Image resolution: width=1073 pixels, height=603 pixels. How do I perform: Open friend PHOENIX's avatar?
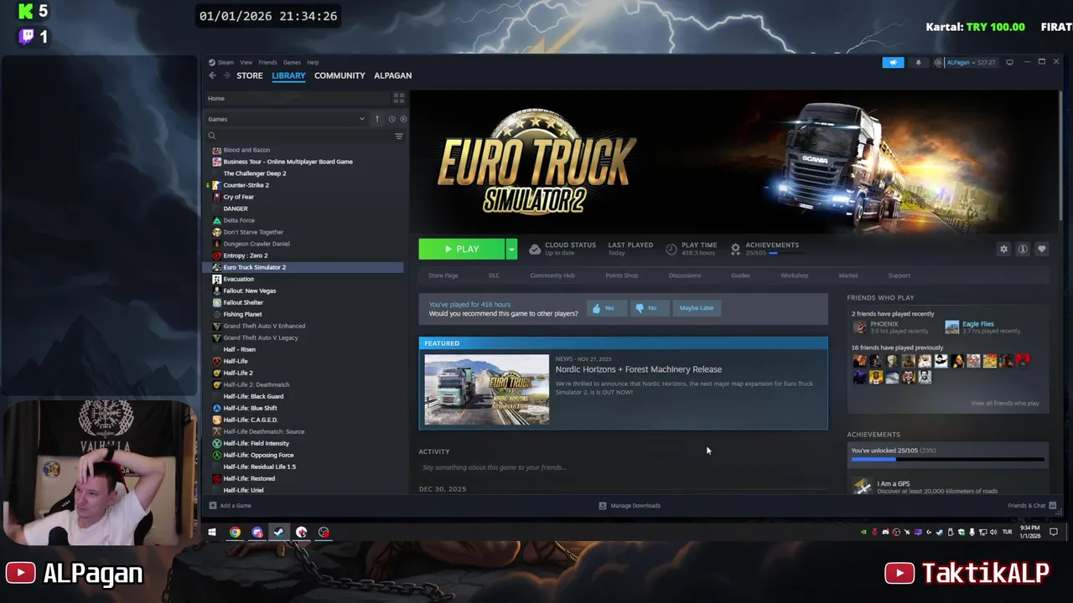point(859,327)
